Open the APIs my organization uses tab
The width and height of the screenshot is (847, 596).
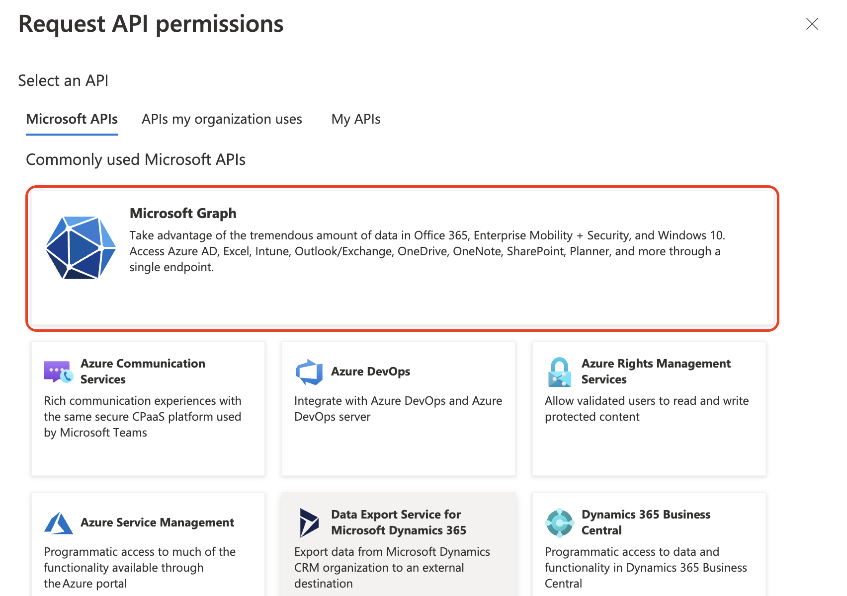tap(222, 119)
